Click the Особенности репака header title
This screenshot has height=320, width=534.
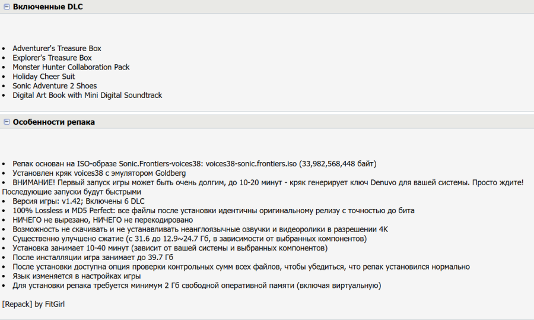click(x=54, y=122)
